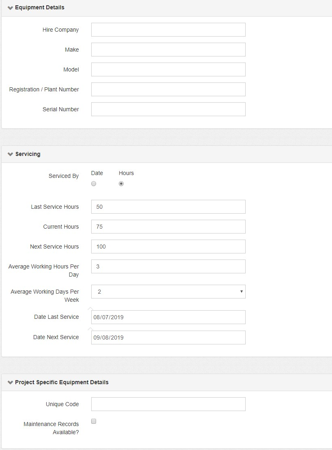The width and height of the screenshot is (332, 450).
Task: Open the Date Last Service date field
Action: point(168,317)
